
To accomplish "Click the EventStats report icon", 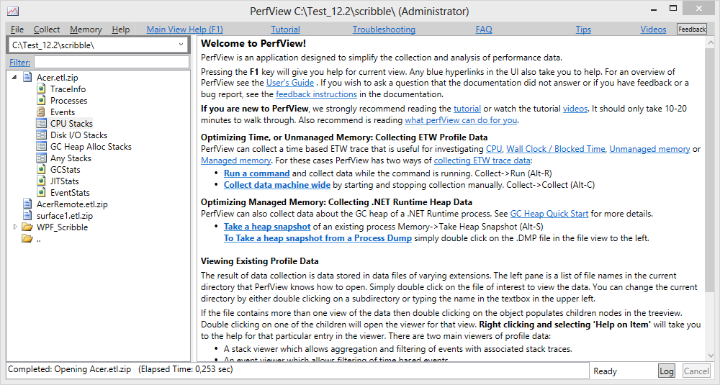I will pyautogui.click(x=41, y=192).
